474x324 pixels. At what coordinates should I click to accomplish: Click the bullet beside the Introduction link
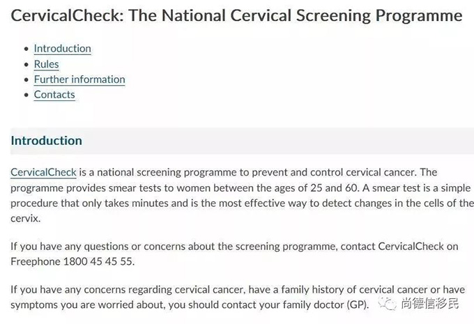click(26, 49)
